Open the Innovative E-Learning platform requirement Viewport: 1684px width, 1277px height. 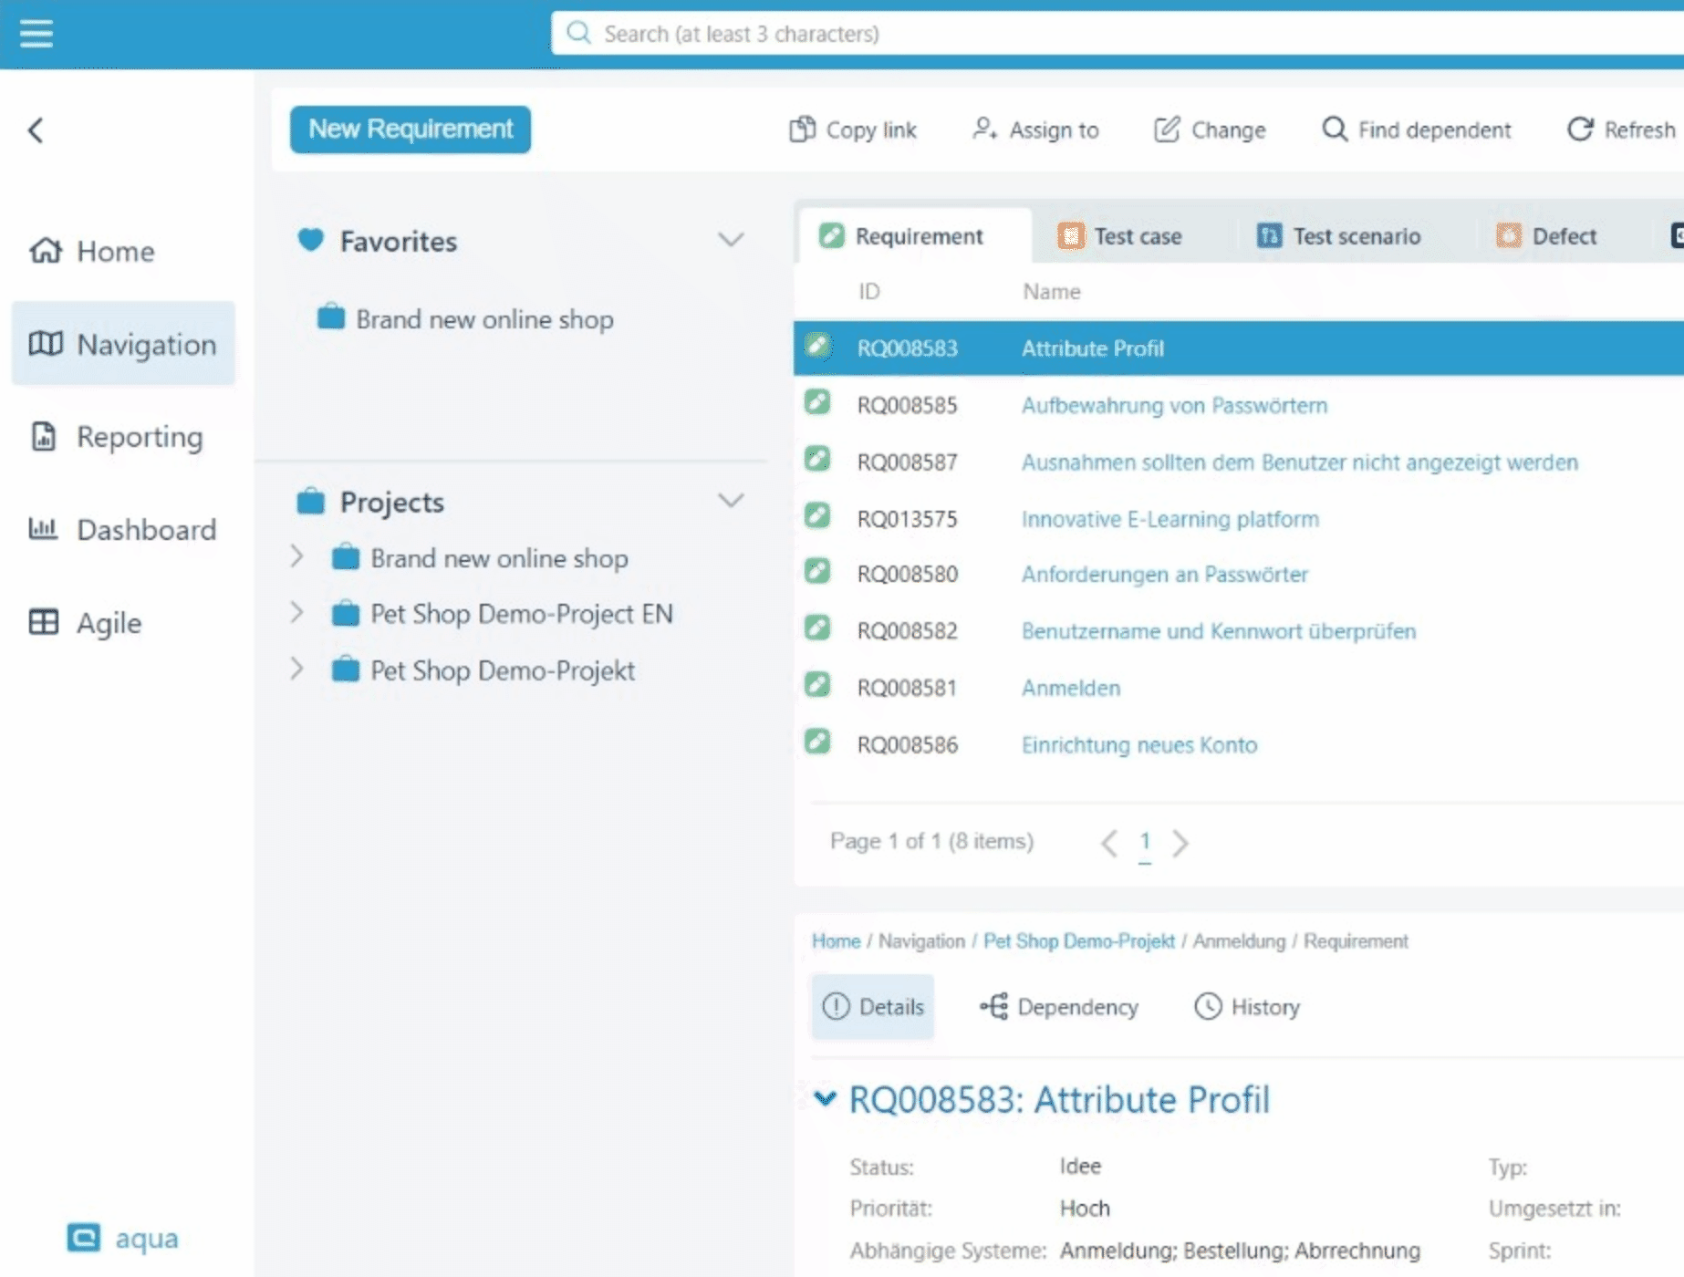[1169, 519]
